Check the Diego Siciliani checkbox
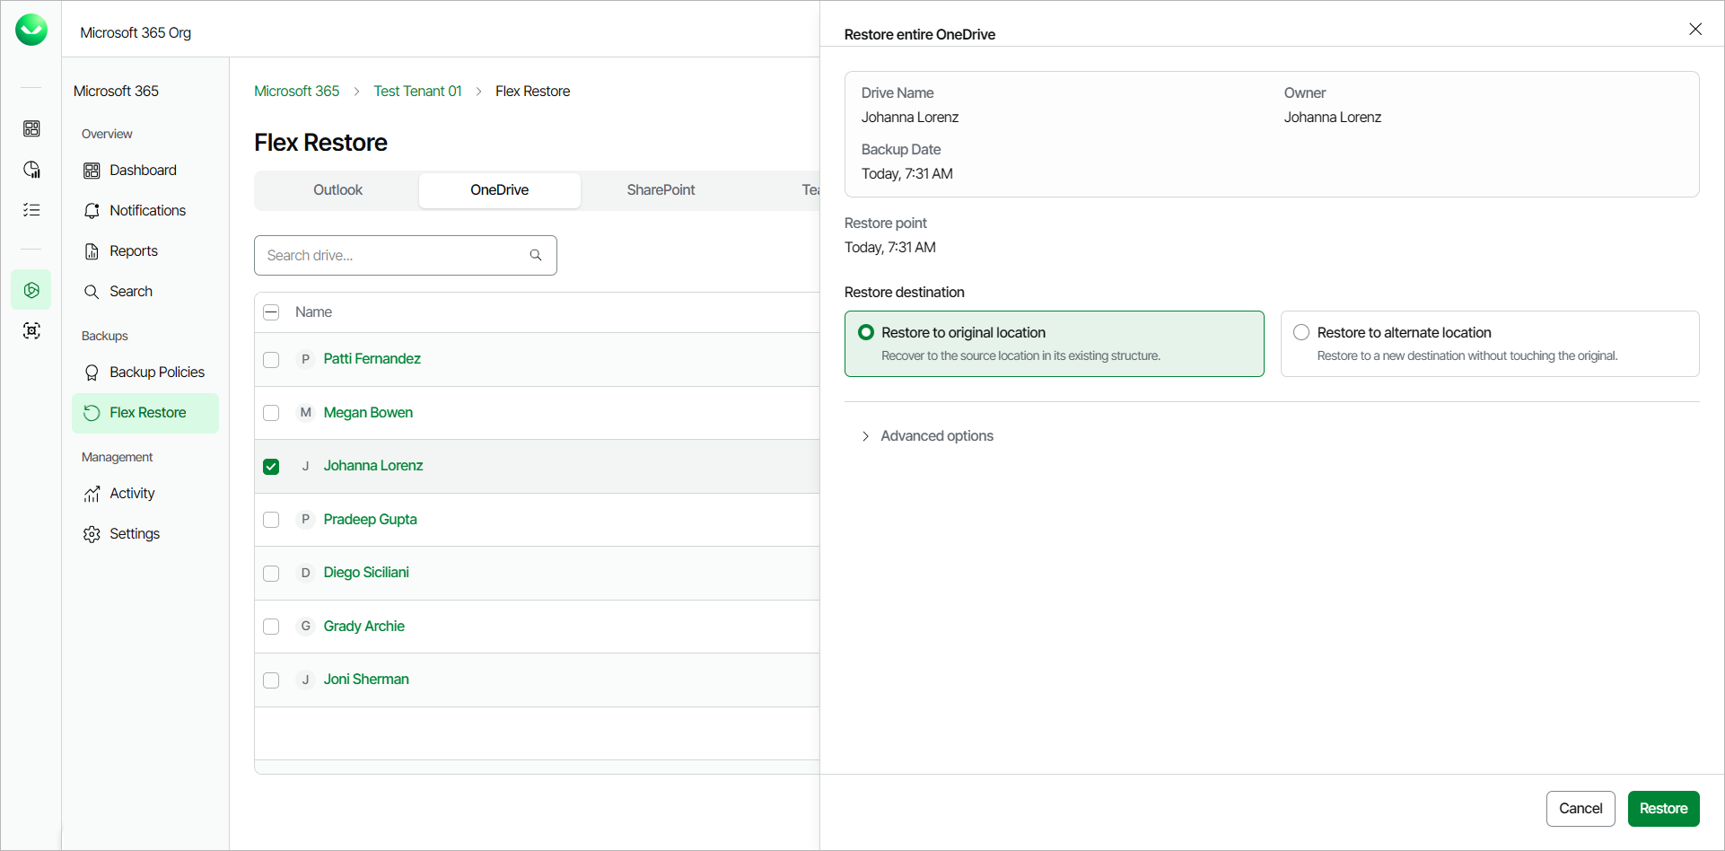This screenshot has width=1725, height=851. point(271,574)
